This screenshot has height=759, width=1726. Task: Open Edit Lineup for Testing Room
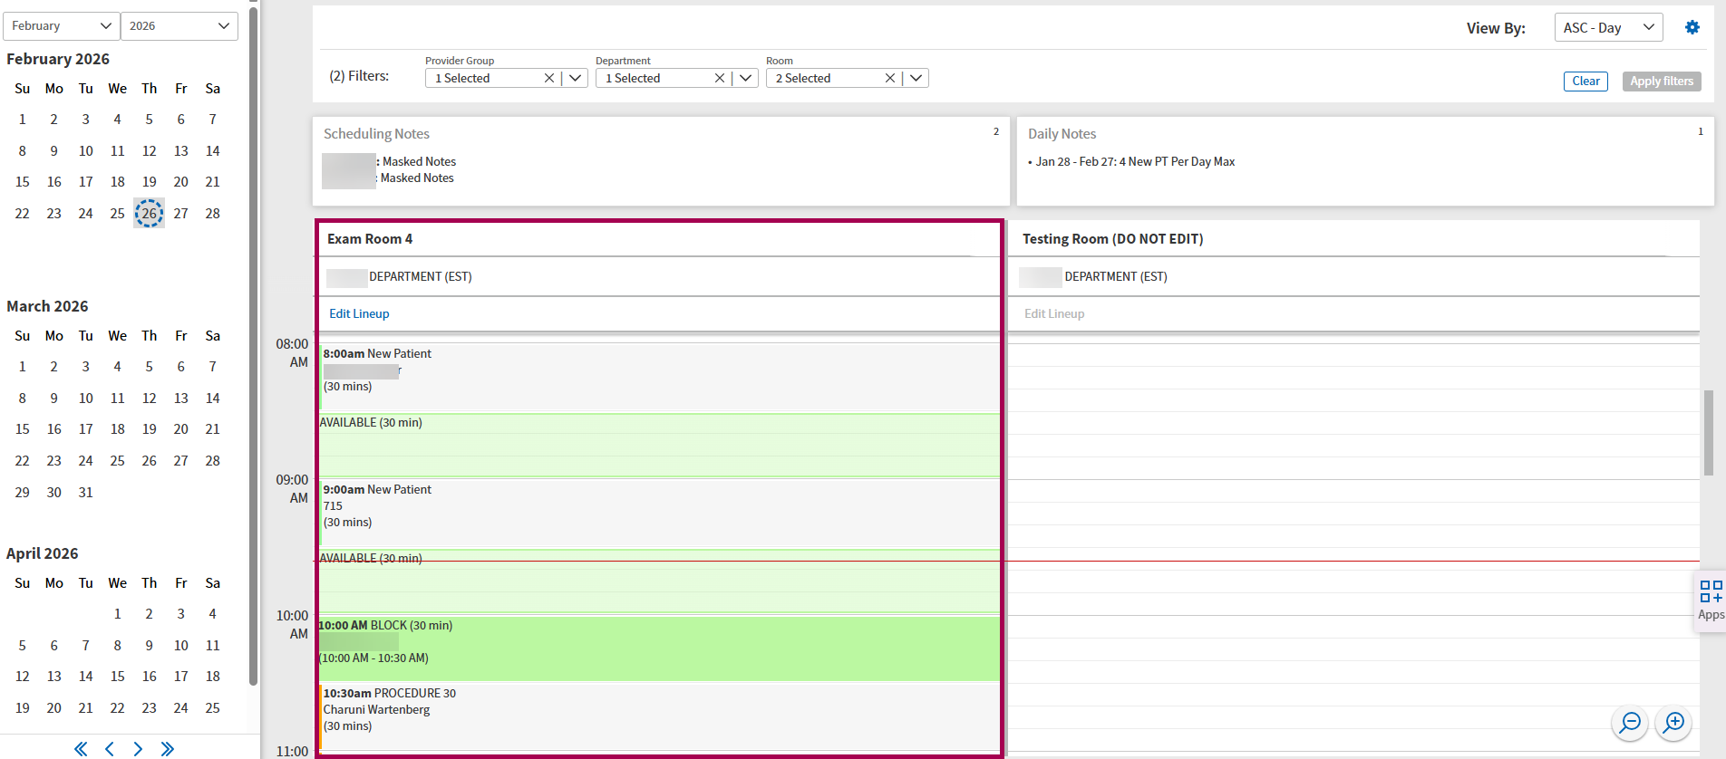tap(1054, 313)
